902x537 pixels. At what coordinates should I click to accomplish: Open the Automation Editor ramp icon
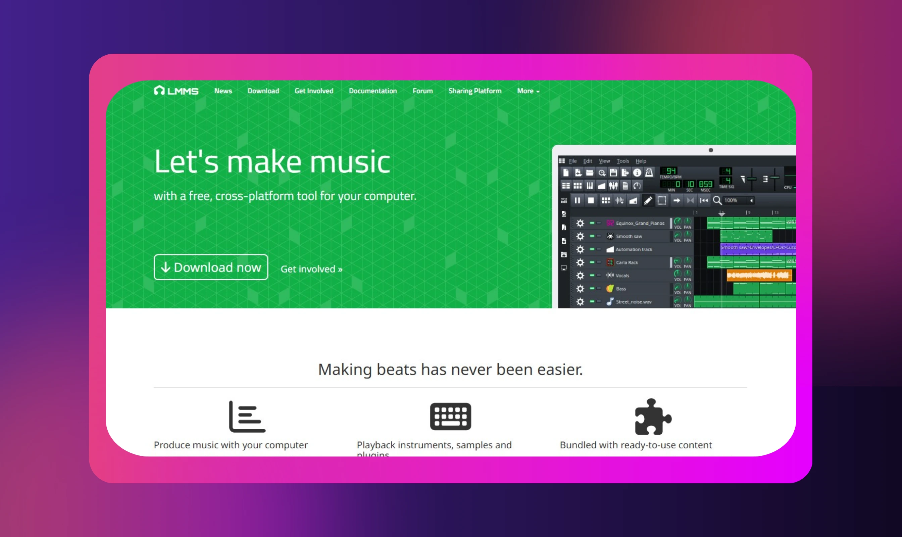602,186
